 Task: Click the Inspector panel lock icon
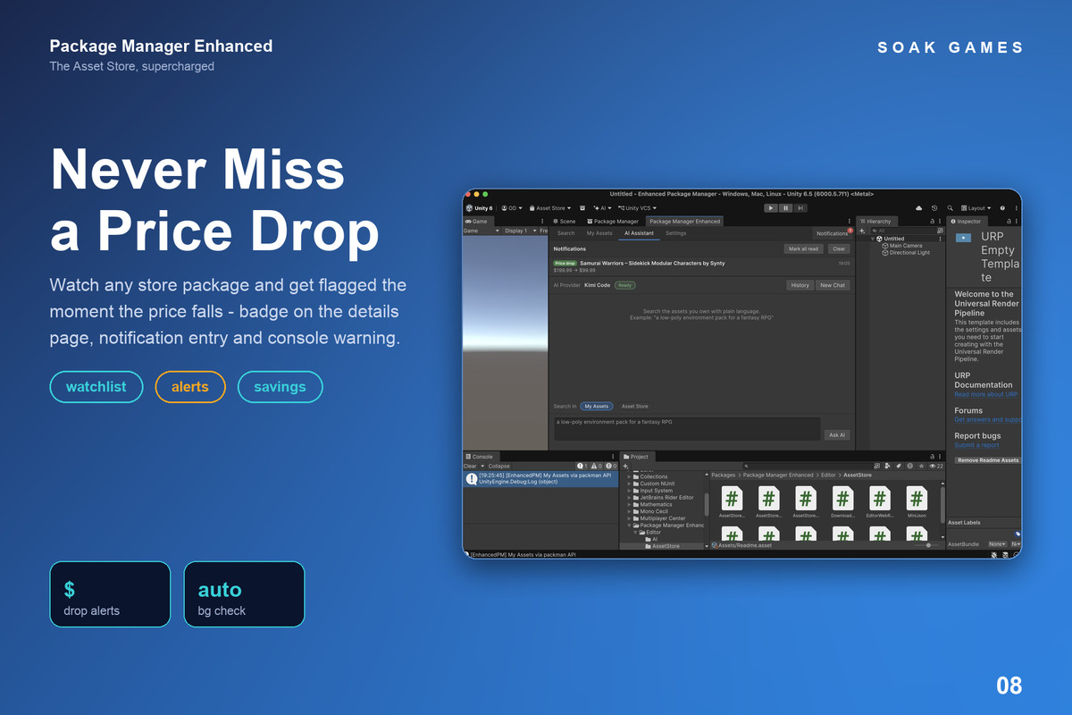[x=1009, y=222]
